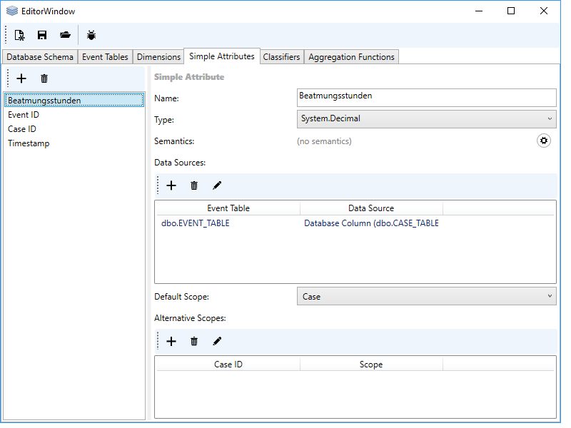
Task: Select the Timestamp attribute in list
Action: pos(29,143)
